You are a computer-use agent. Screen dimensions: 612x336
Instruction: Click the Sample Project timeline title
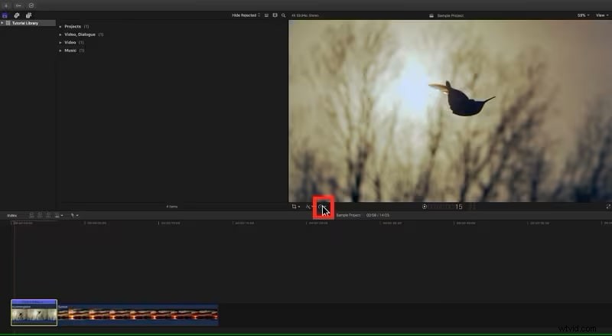click(348, 215)
